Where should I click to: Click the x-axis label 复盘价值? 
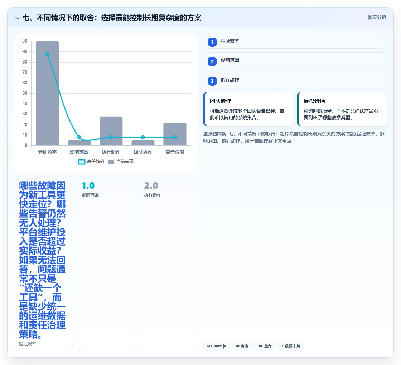(x=175, y=152)
